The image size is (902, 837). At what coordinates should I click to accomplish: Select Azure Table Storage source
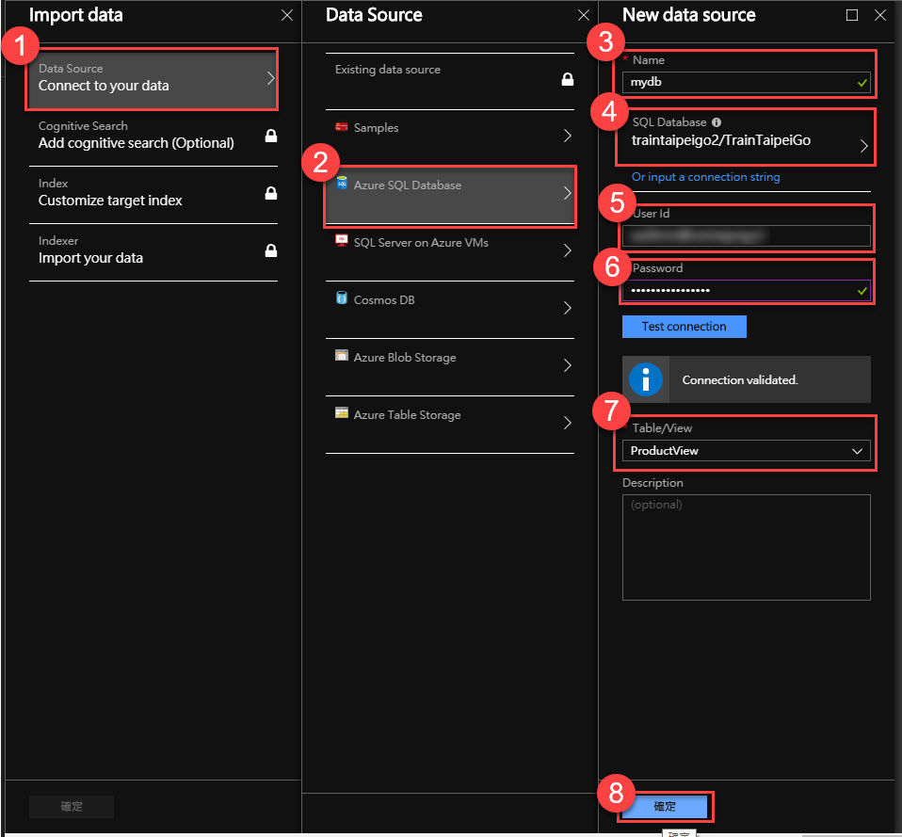tap(450, 426)
